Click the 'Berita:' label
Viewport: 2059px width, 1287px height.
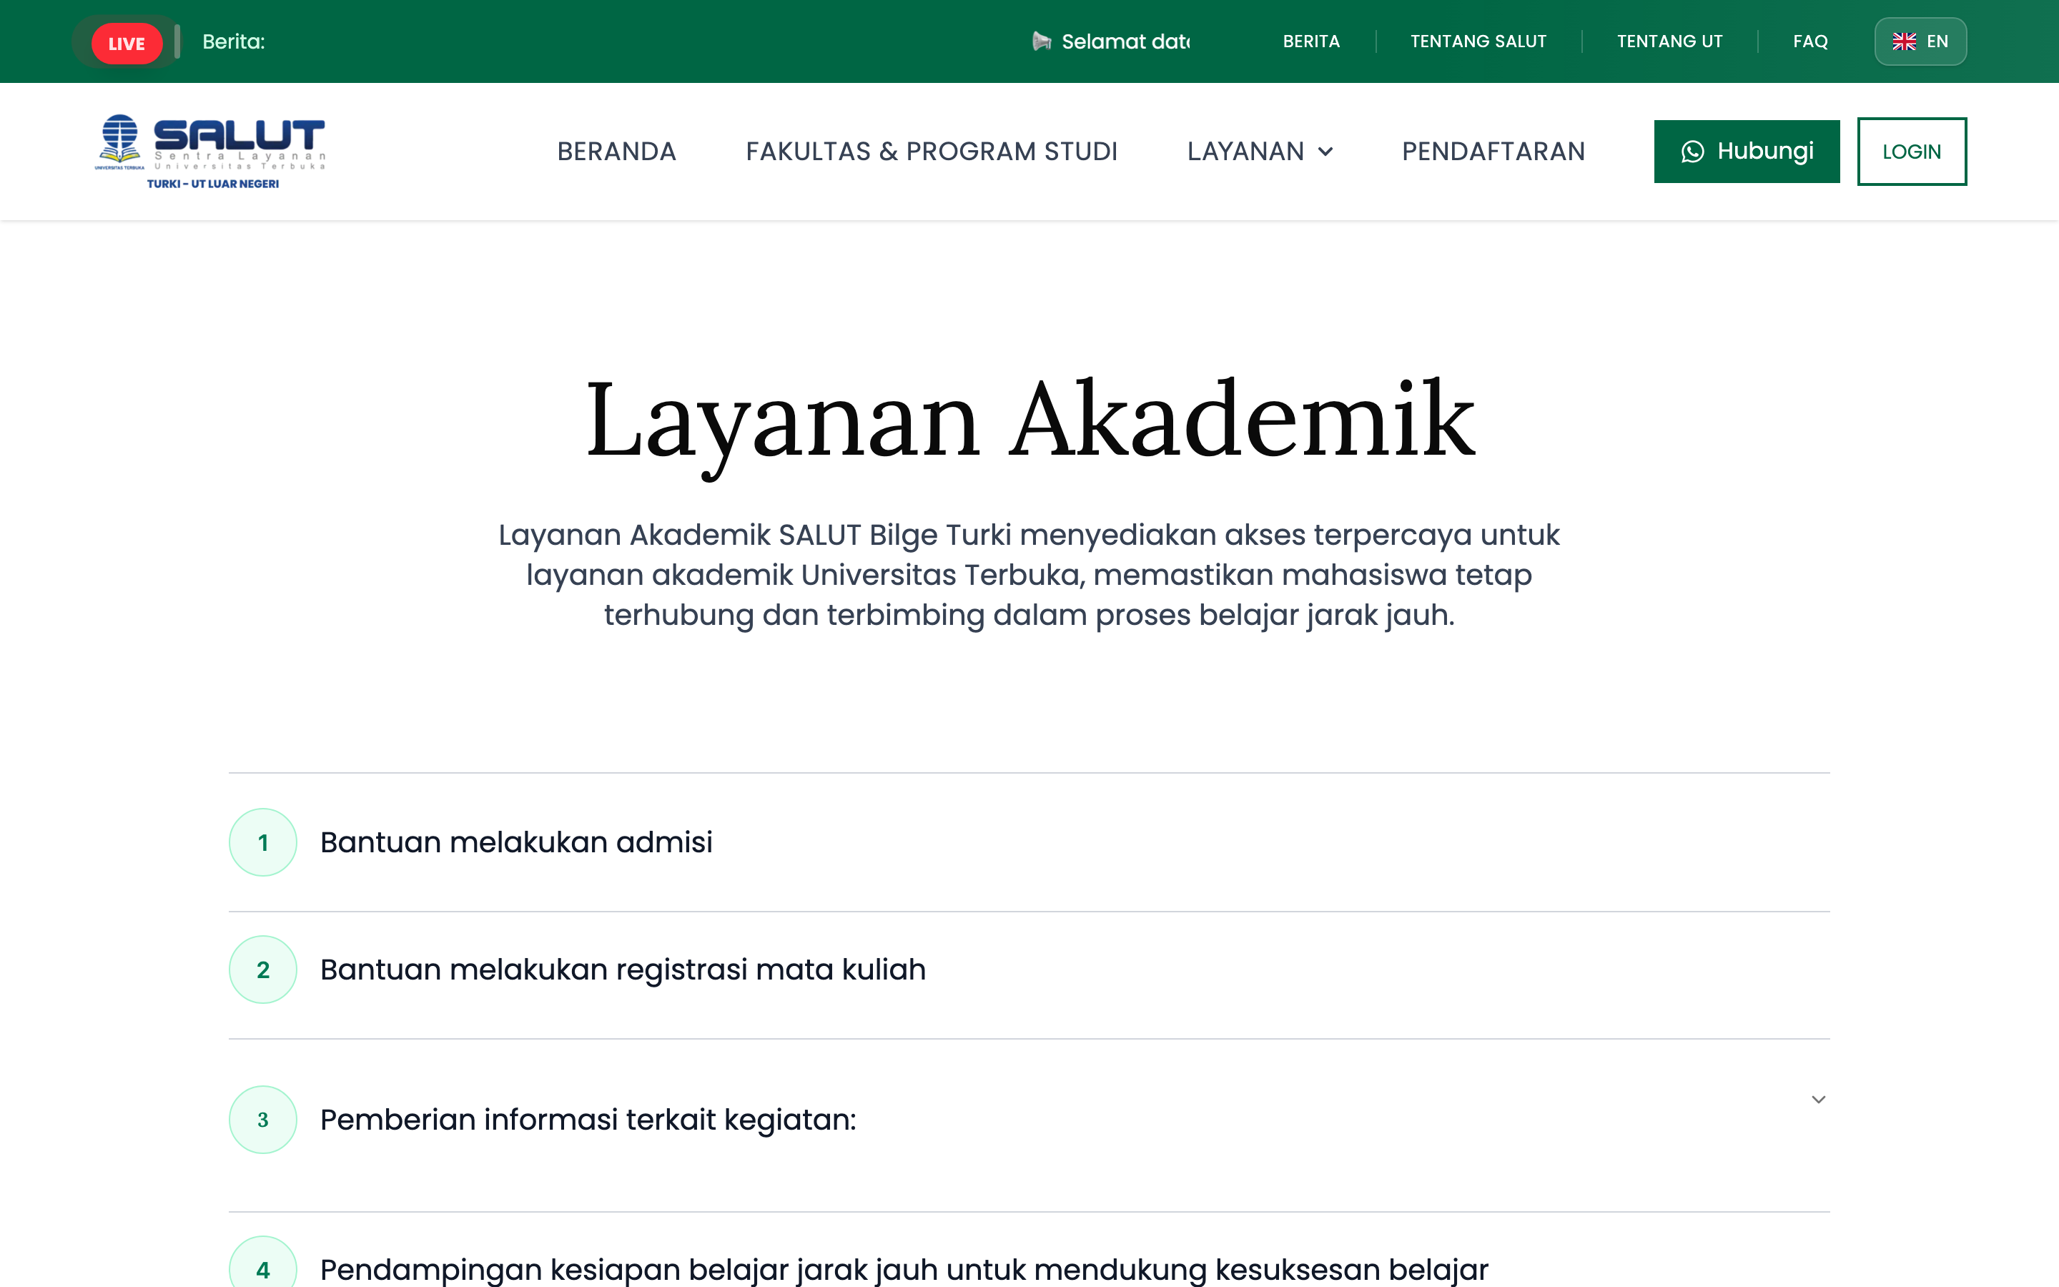tap(234, 41)
